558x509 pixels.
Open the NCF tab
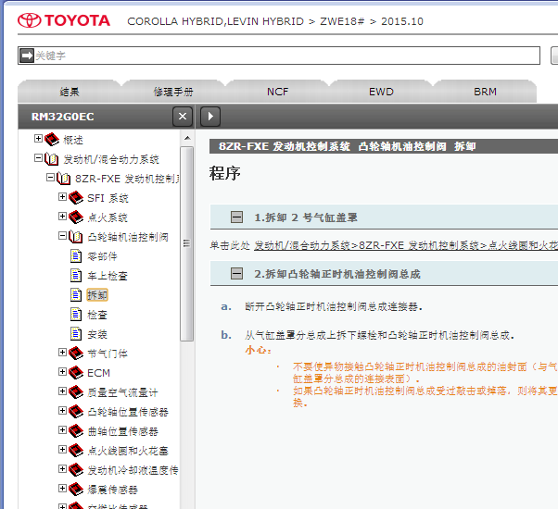click(x=277, y=92)
